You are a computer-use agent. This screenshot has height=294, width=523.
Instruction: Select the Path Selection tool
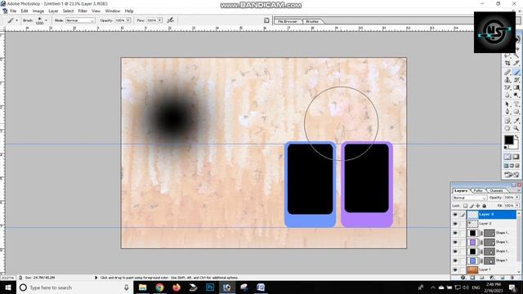[x=507, y=104]
